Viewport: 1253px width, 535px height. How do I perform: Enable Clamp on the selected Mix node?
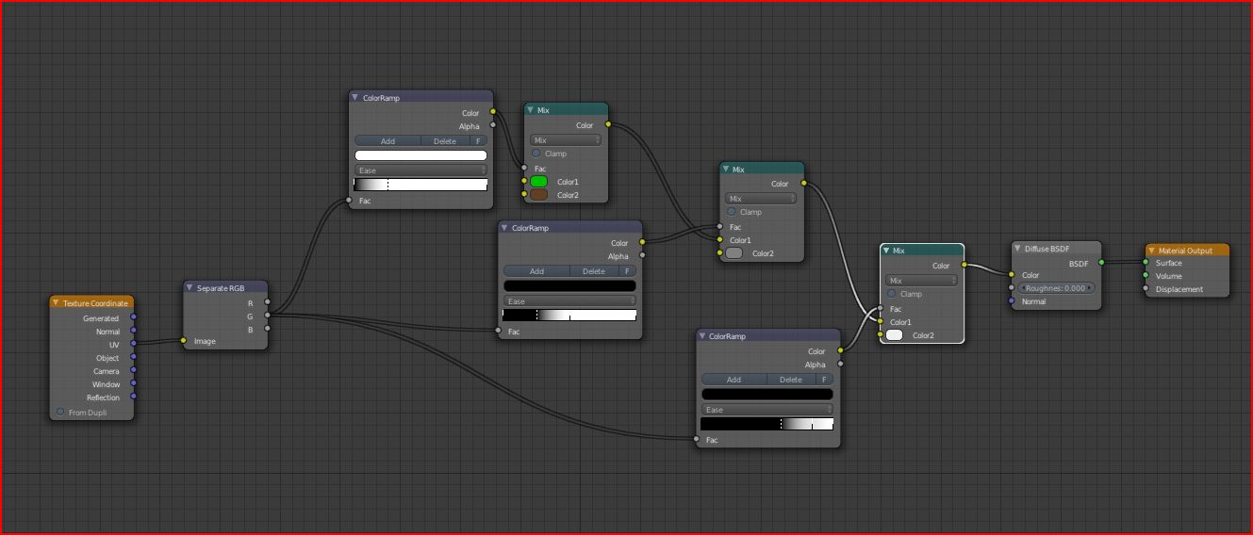(892, 294)
